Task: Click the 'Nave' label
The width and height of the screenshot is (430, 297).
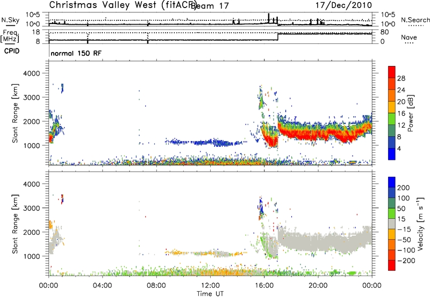Action: [409, 37]
